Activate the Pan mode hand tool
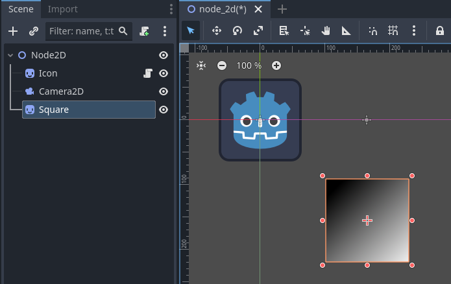The width and height of the screenshot is (451, 284). coord(326,30)
